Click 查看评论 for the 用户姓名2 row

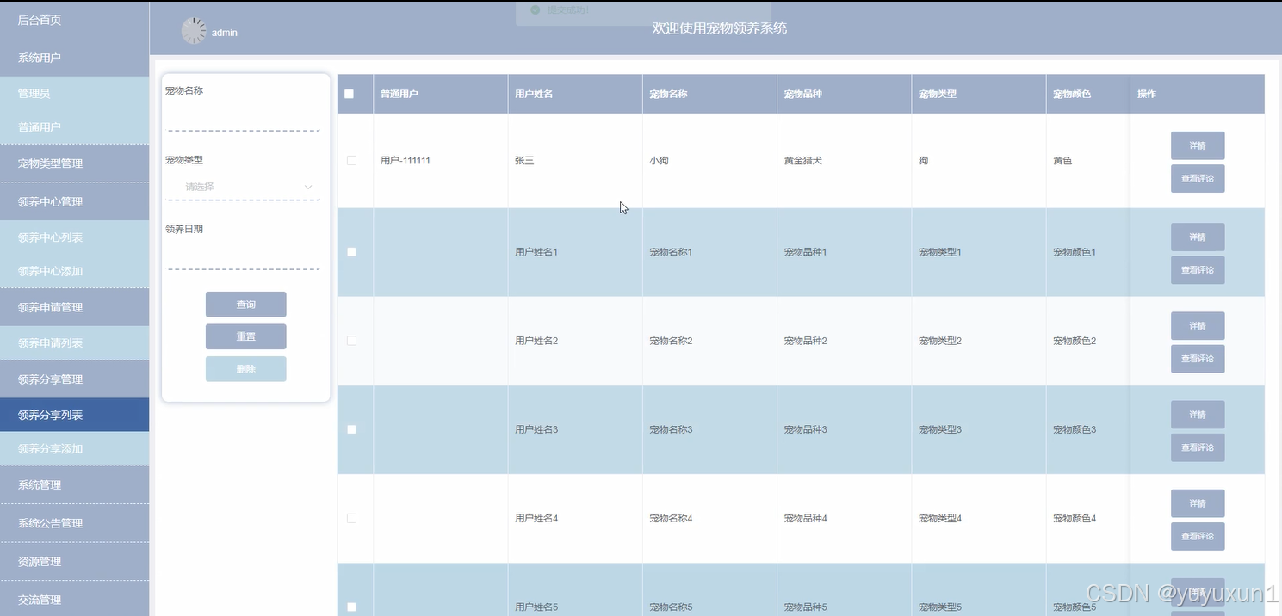1198,359
